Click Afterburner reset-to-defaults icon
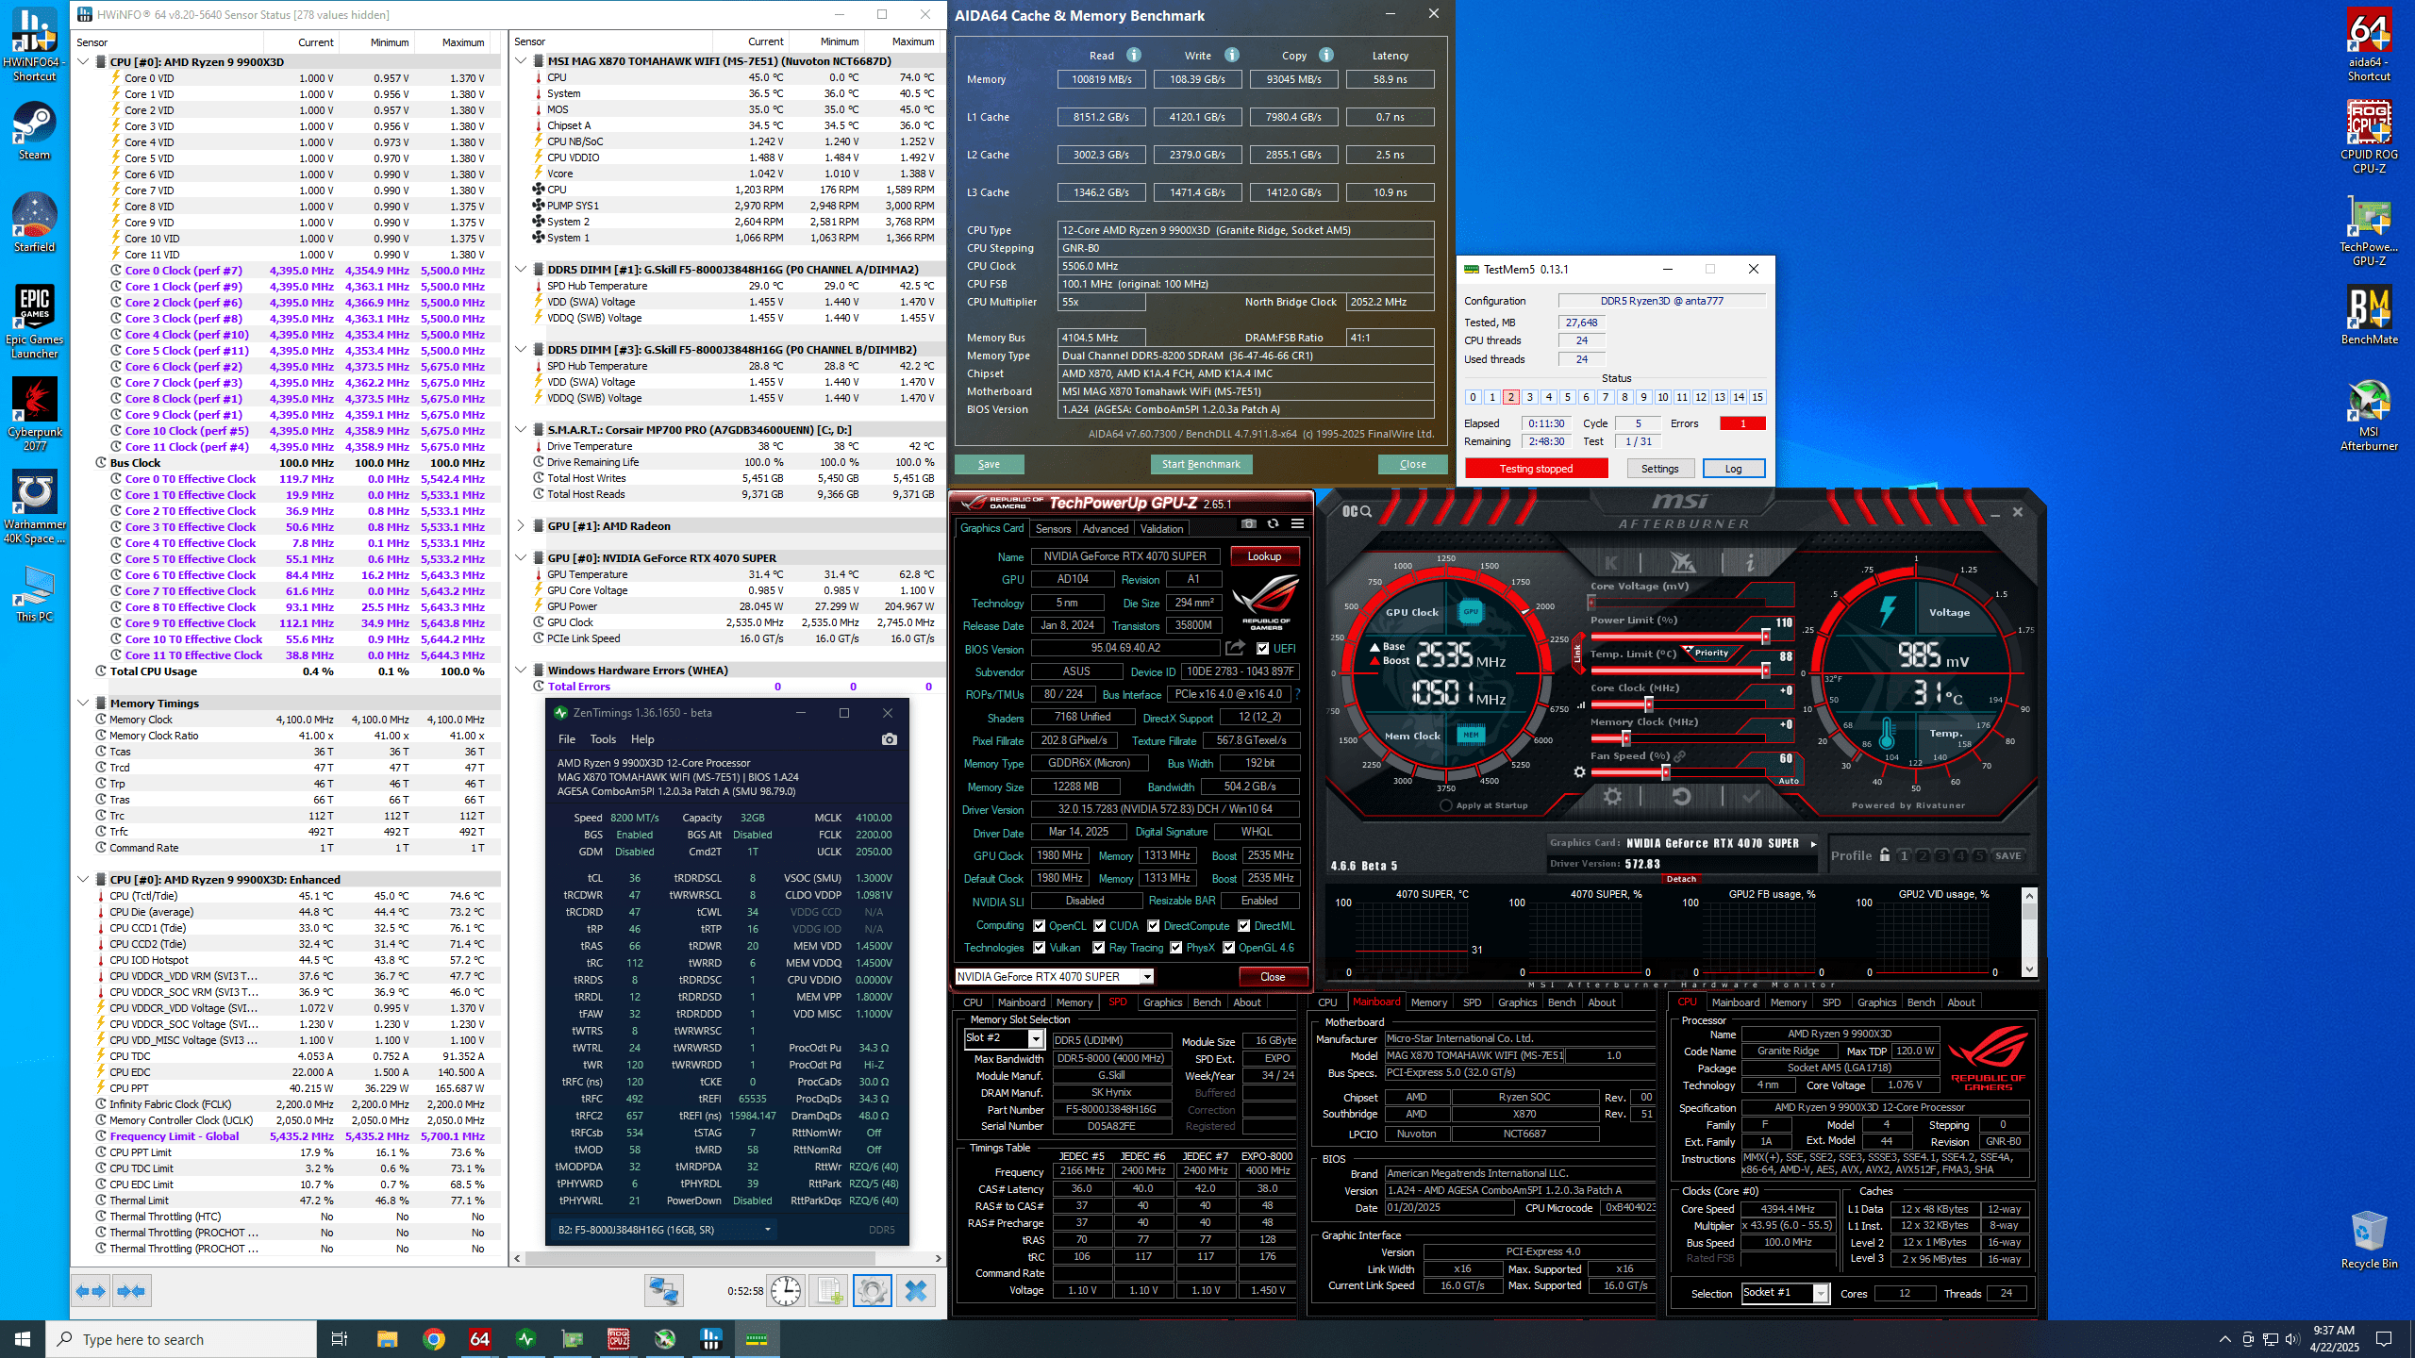 click(x=1681, y=797)
